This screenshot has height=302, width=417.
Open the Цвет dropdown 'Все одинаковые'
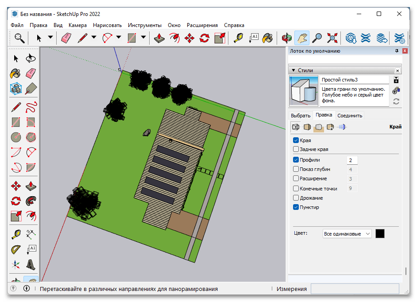(x=347, y=234)
